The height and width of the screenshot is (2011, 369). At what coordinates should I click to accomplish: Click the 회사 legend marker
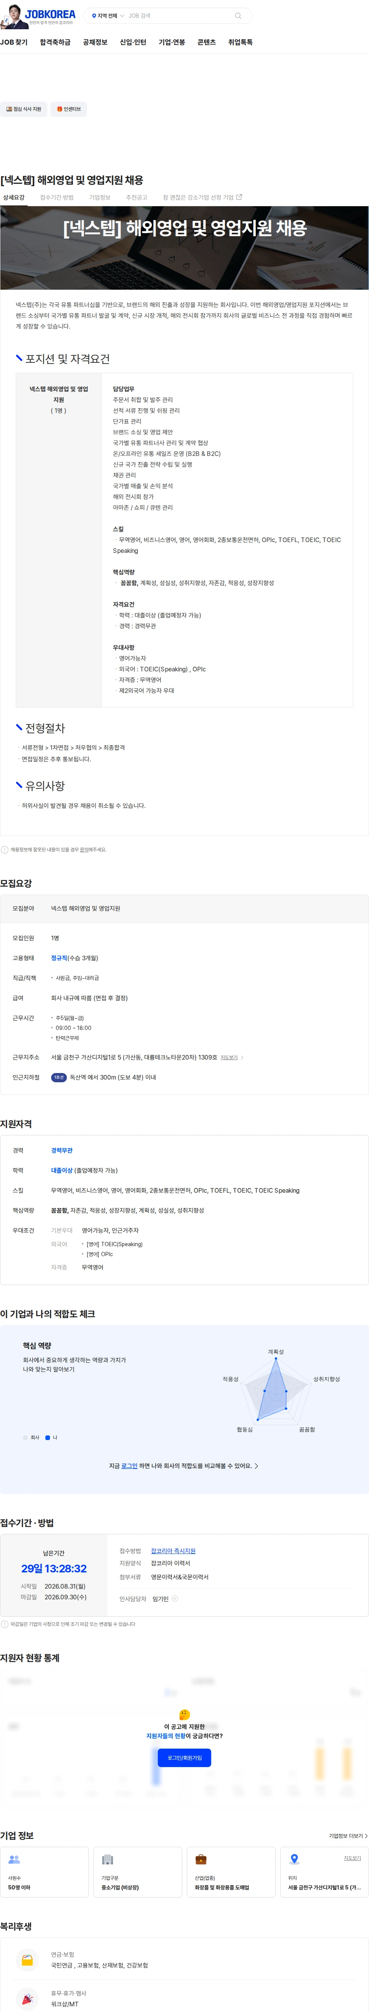[26, 1437]
